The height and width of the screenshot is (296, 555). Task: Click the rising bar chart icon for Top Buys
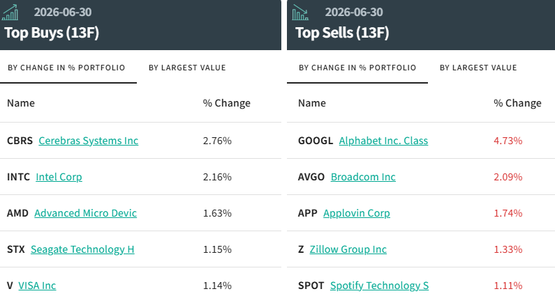pos(10,13)
